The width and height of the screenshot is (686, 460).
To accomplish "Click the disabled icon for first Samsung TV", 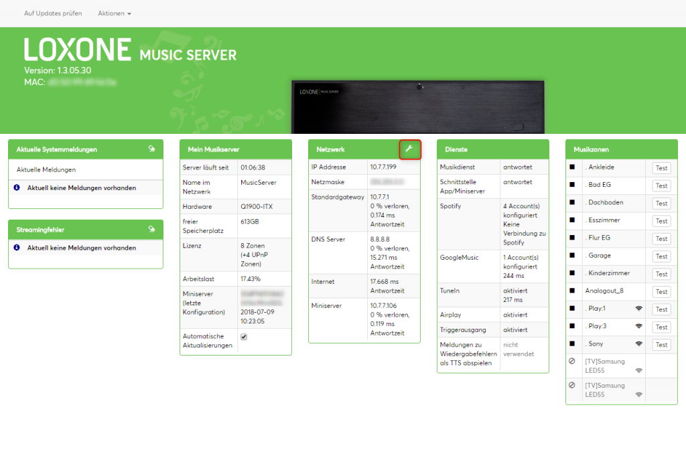I will (571, 362).
